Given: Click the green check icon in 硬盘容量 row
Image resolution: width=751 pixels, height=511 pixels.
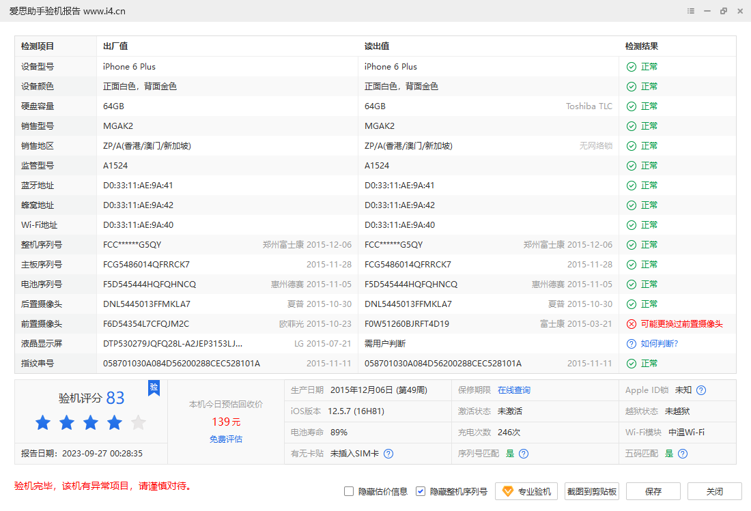Looking at the screenshot, I should pyautogui.click(x=632, y=106).
